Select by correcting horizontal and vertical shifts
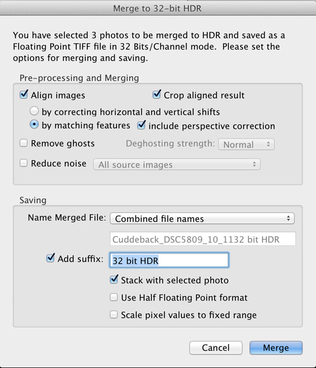Screen dimensions: 316x368 click(x=34, y=111)
